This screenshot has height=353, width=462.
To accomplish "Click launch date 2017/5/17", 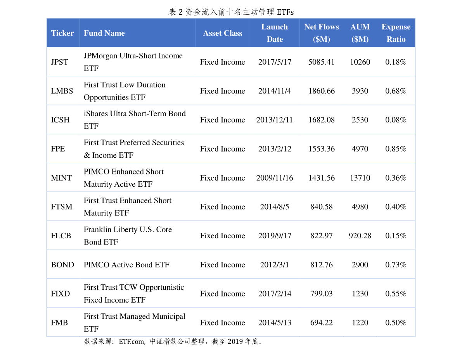I will pos(275,62).
